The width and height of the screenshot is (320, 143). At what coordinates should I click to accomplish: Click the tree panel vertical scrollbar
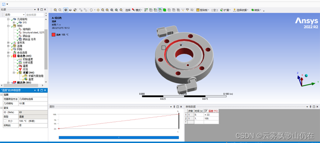[x=46, y=49]
